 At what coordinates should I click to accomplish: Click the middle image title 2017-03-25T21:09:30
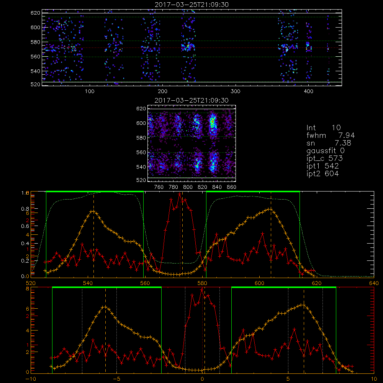click(x=191, y=100)
